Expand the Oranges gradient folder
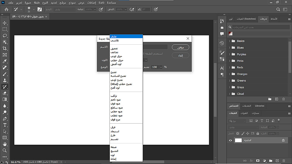Viewport: 292px width, 164px height. click(230, 74)
